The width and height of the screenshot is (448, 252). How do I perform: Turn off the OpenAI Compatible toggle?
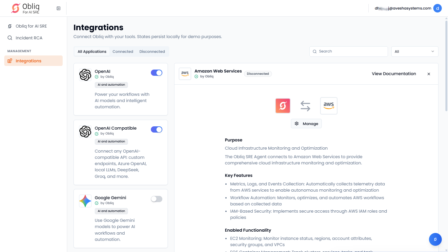pos(156,130)
